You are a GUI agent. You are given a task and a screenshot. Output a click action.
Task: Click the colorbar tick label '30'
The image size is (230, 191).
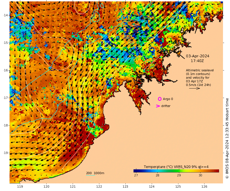pos(200,175)
